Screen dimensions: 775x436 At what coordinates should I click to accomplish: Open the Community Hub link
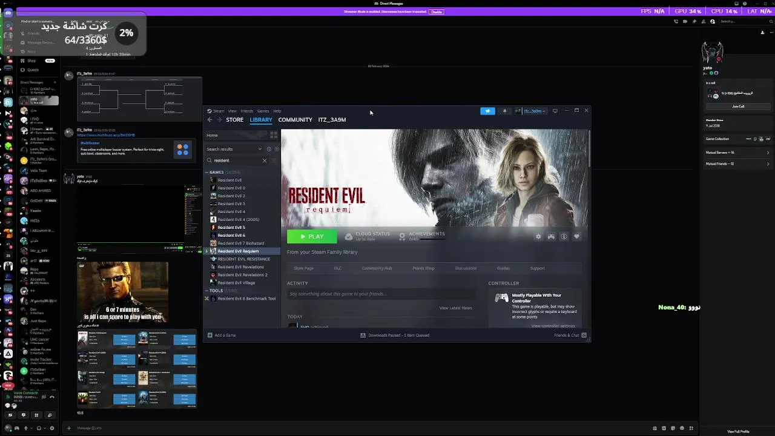point(377,268)
